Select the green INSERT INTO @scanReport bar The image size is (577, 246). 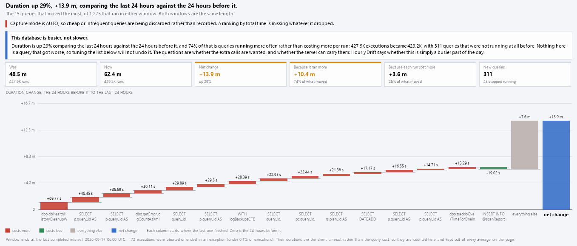pyautogui.click(x=493, y=168)
